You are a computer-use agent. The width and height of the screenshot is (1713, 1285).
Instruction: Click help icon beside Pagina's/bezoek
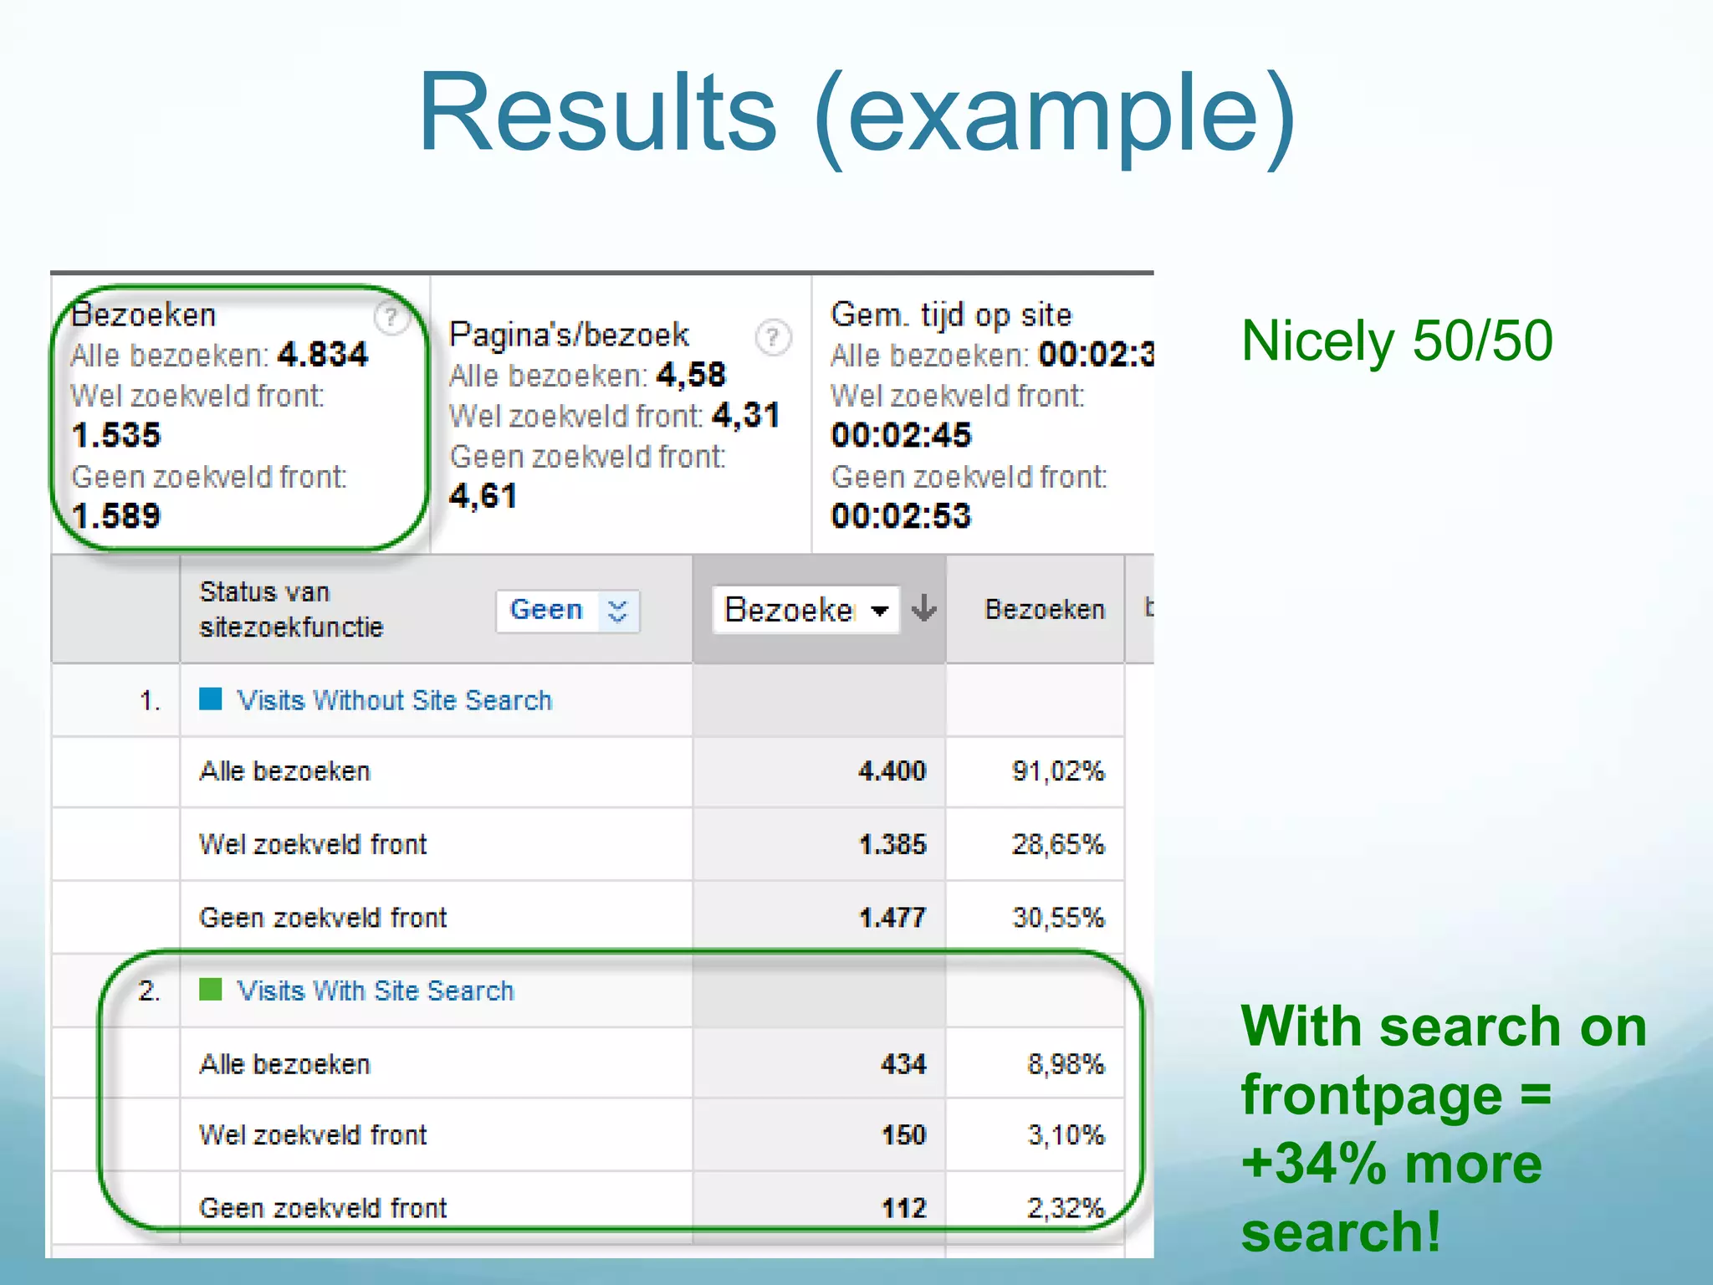[x=773, y=338]
